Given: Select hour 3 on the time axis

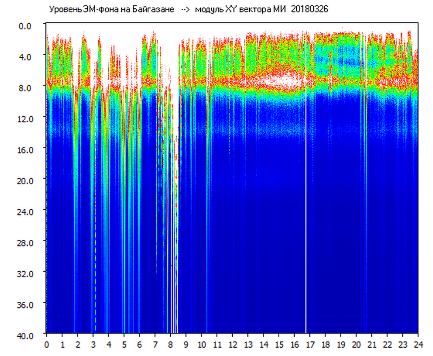Looking at the screenshot, I should [93, 345].
